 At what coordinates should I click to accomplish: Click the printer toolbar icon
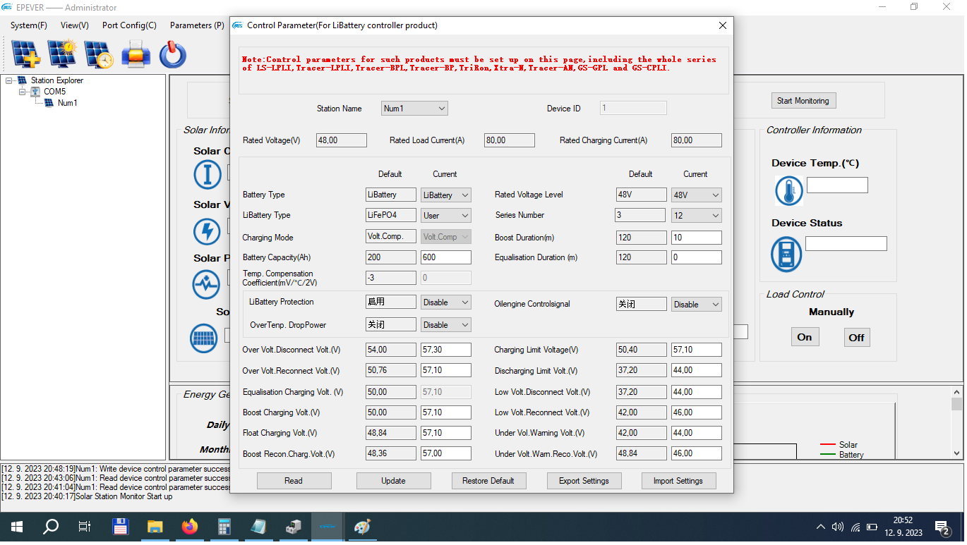pos(136,54)
